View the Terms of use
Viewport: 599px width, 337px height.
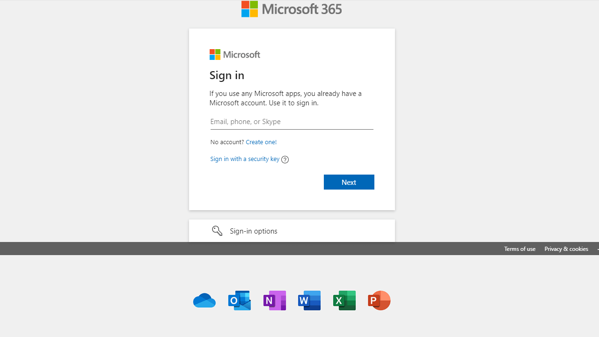(x=519, y=249)
